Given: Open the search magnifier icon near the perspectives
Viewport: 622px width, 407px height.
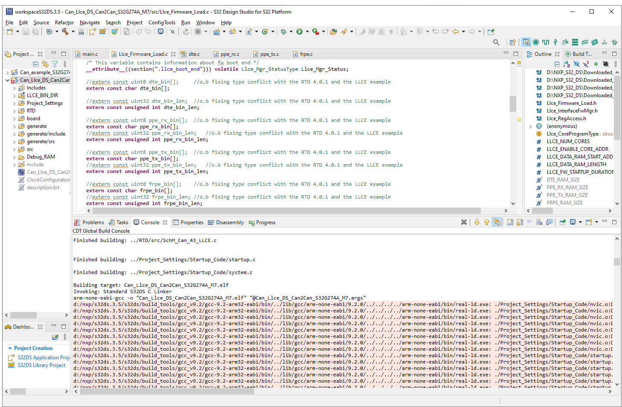Looking at the screenshot, I should pyautogui.click(x=496, y=42).
